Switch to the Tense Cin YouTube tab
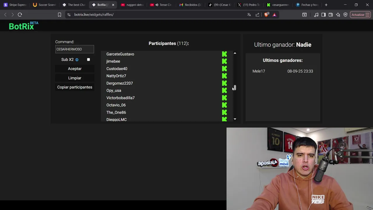 click(161, 5)
